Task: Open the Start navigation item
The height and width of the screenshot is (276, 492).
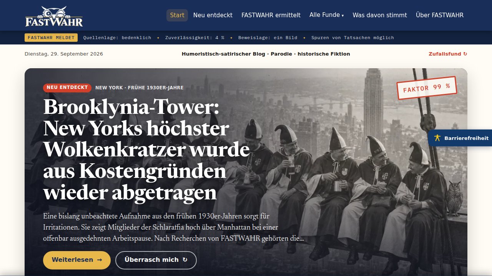Action: (177, 15)
